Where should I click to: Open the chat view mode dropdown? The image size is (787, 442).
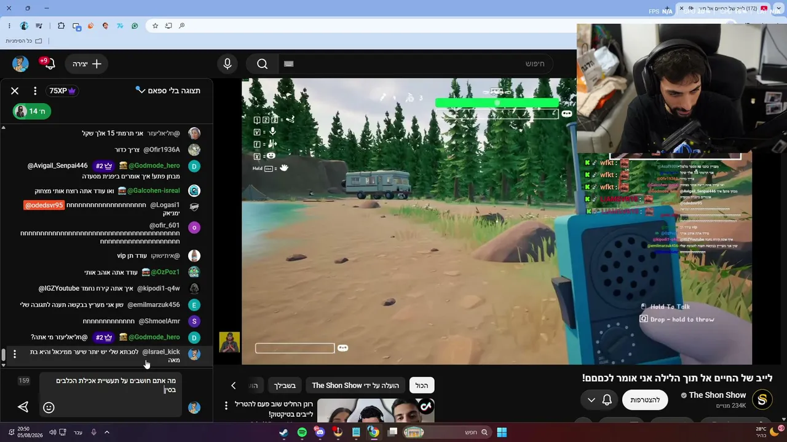168,91
